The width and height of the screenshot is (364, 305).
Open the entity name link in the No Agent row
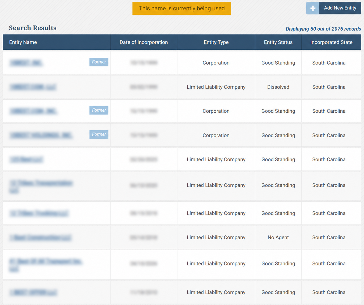tap(40, 238)
